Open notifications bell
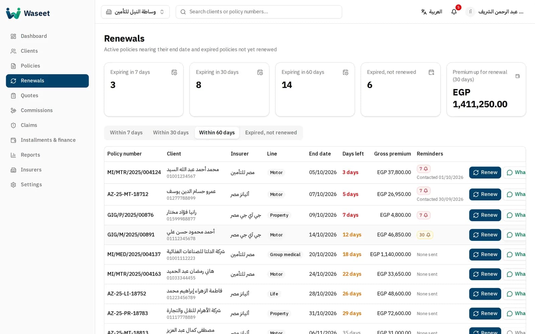 click(454, 12)
